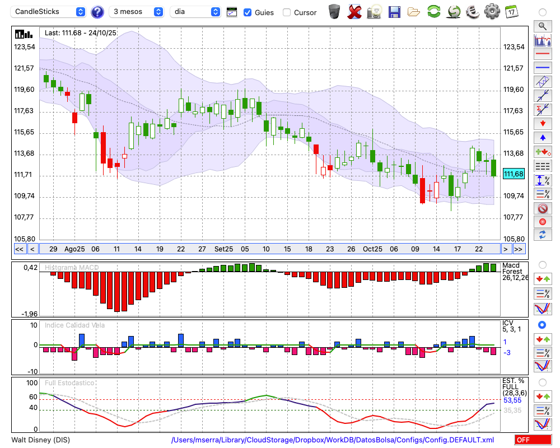560x448 pixels.
Task: Enable the Cursor checkbox
Action: (x=287, y=12)
